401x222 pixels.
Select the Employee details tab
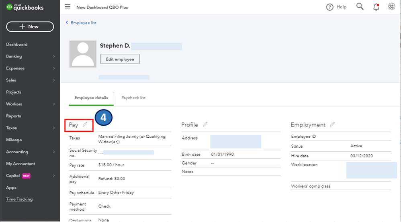click(91, 98)
